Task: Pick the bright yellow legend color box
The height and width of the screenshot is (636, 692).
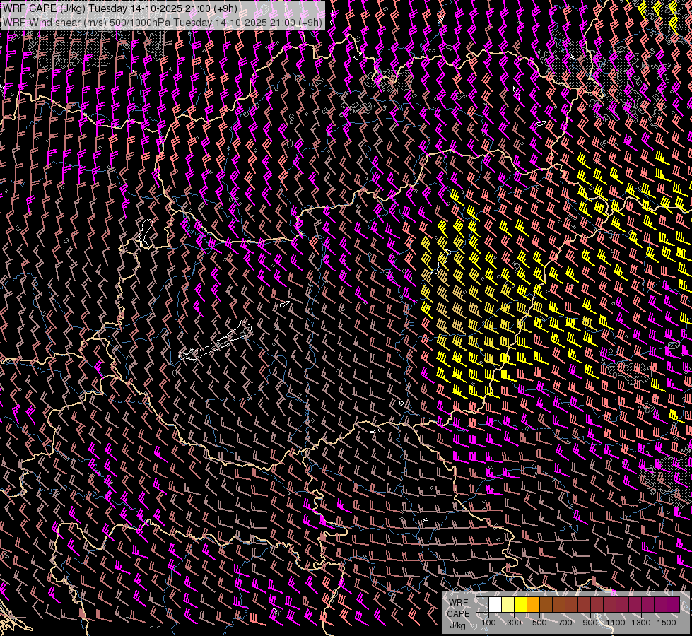Action: click(x=520, y=605)
